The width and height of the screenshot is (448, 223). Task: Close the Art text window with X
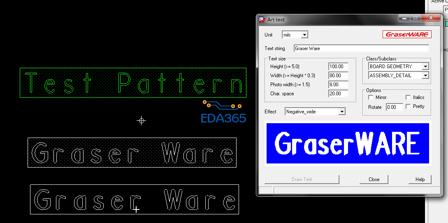431,18
